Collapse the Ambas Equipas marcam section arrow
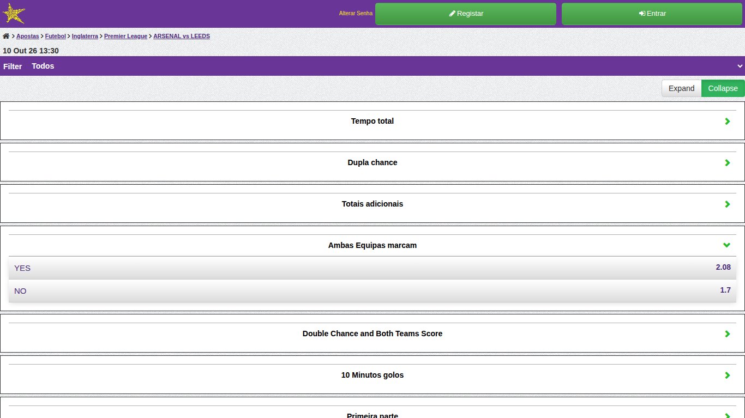Screen dimensions: 745x418 pos(726,245)
